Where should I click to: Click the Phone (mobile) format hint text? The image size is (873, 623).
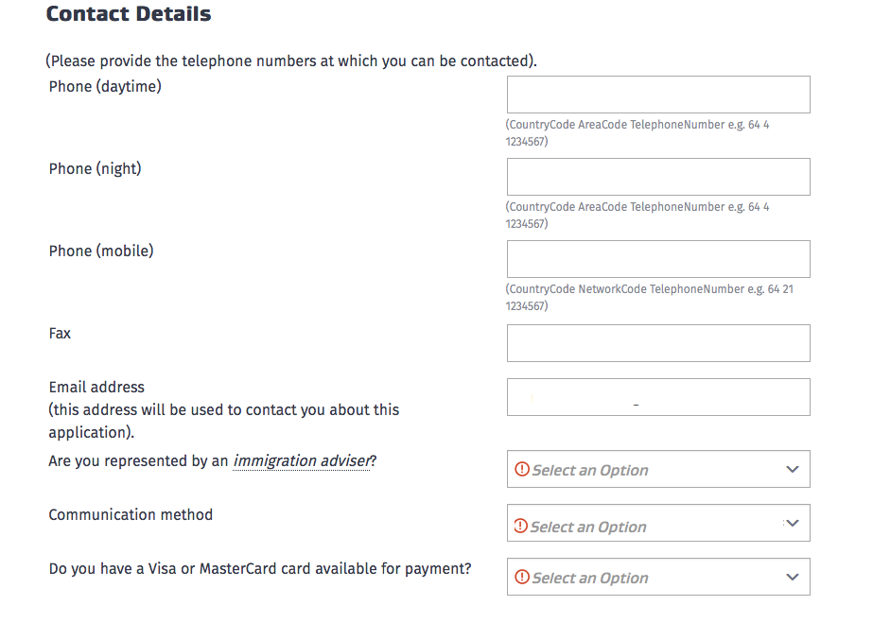(649, 298)
